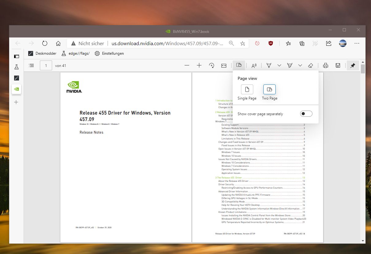Open 'Driver Security' contents entry
This screenshot has height=254, width=371.
point(262,184)
